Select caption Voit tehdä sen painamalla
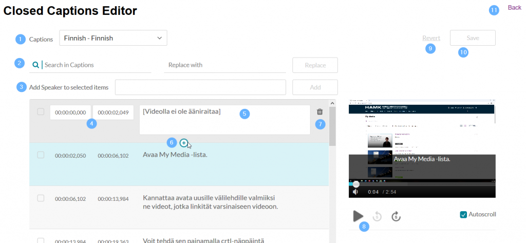This screenshot has height=243, width=526. click(x=203, y=240)
